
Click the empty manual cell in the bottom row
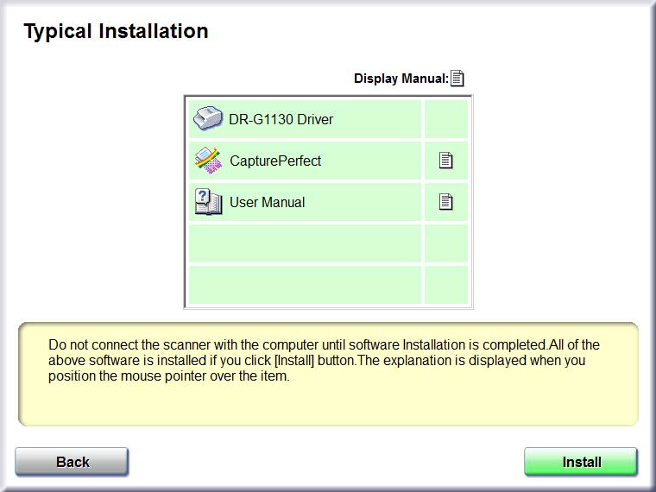(x=446, y=285)
